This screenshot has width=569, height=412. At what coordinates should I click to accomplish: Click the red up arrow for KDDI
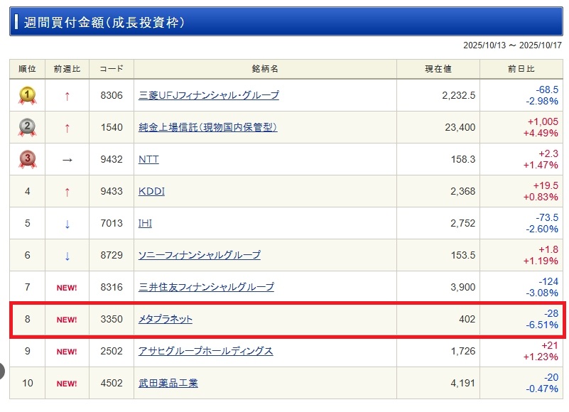(67, 192)
